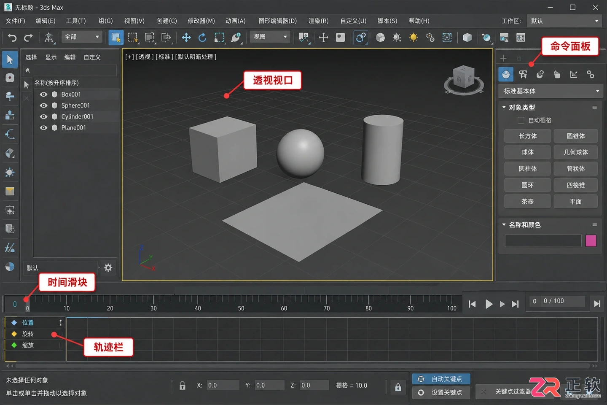Open the 编辑(E) menu
The height and width of the screenshot is (405, 607).
tap(46, 21)
